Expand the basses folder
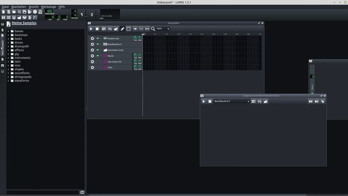Screen dimensions: 348x196 pyautogui.click(x=9, y=31)
